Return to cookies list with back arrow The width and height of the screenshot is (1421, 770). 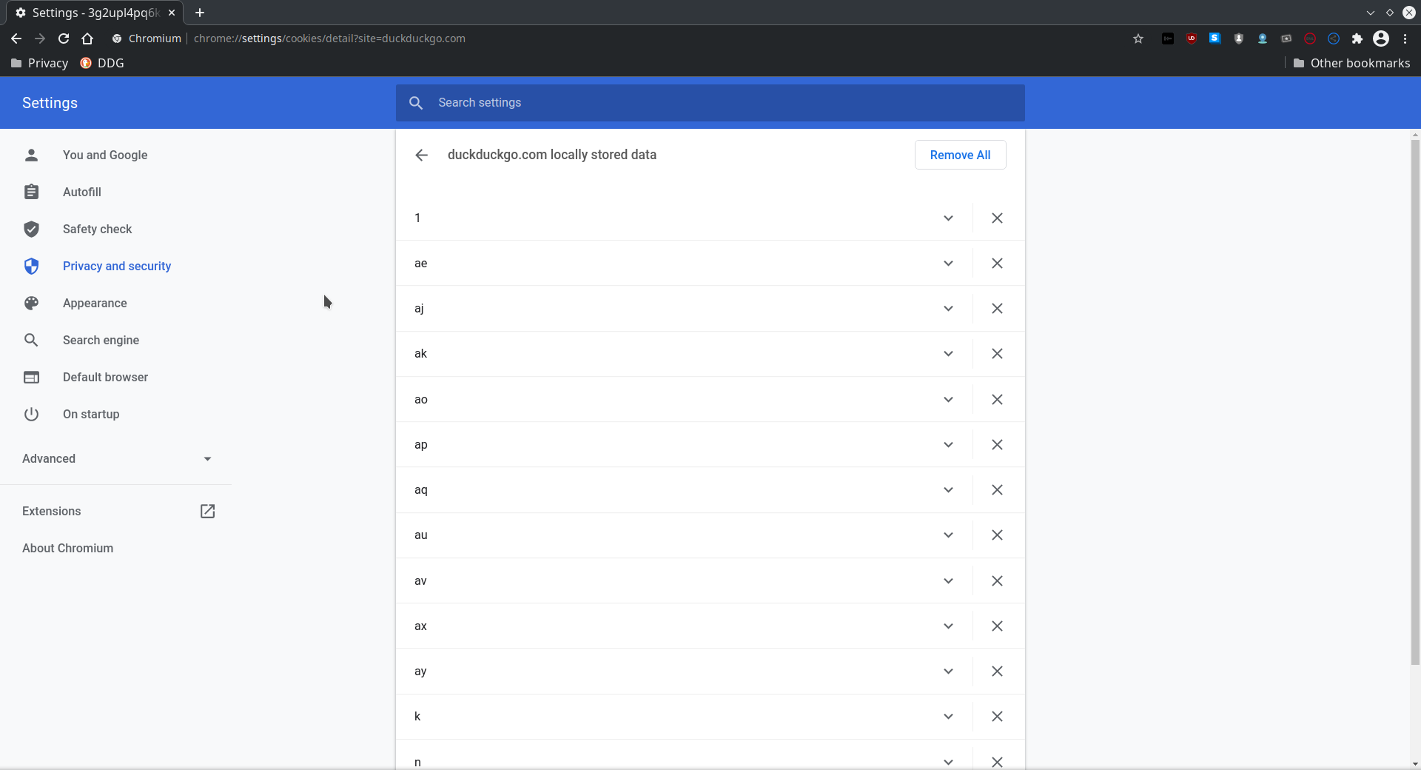click(422, 155)
